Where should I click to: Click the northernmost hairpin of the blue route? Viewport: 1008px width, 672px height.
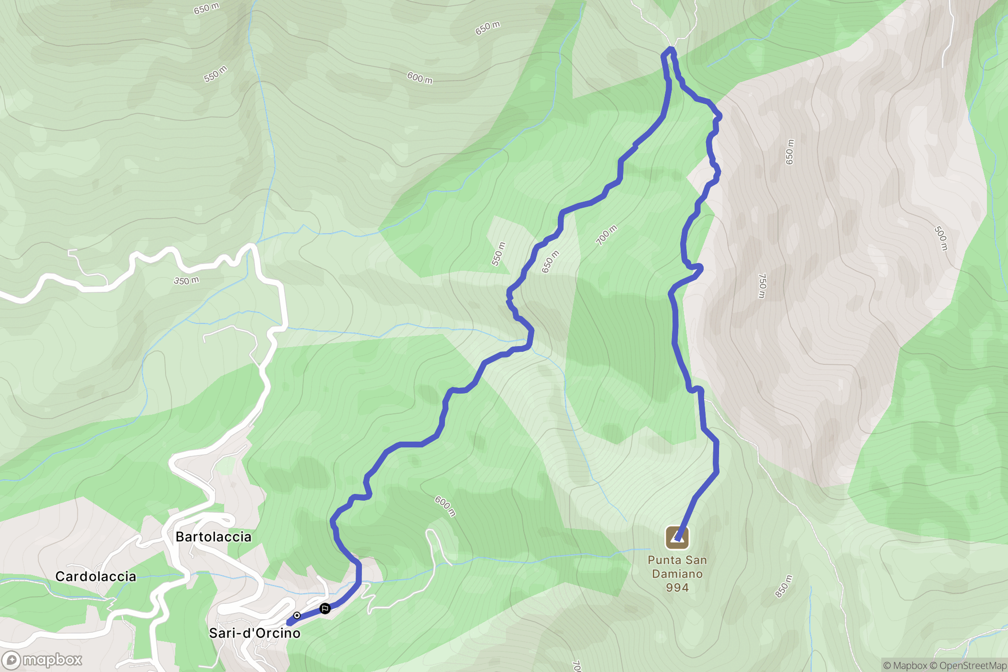pyautogui.click(x=670, y=50)
